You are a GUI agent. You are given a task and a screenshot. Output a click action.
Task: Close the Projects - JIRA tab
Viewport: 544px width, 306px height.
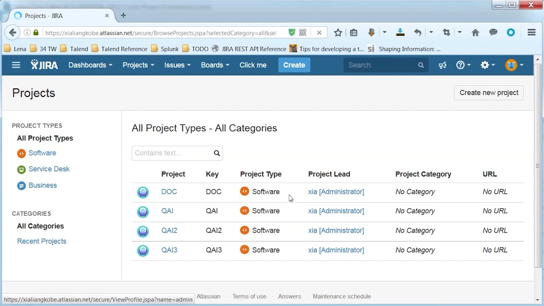pos(107,16)
